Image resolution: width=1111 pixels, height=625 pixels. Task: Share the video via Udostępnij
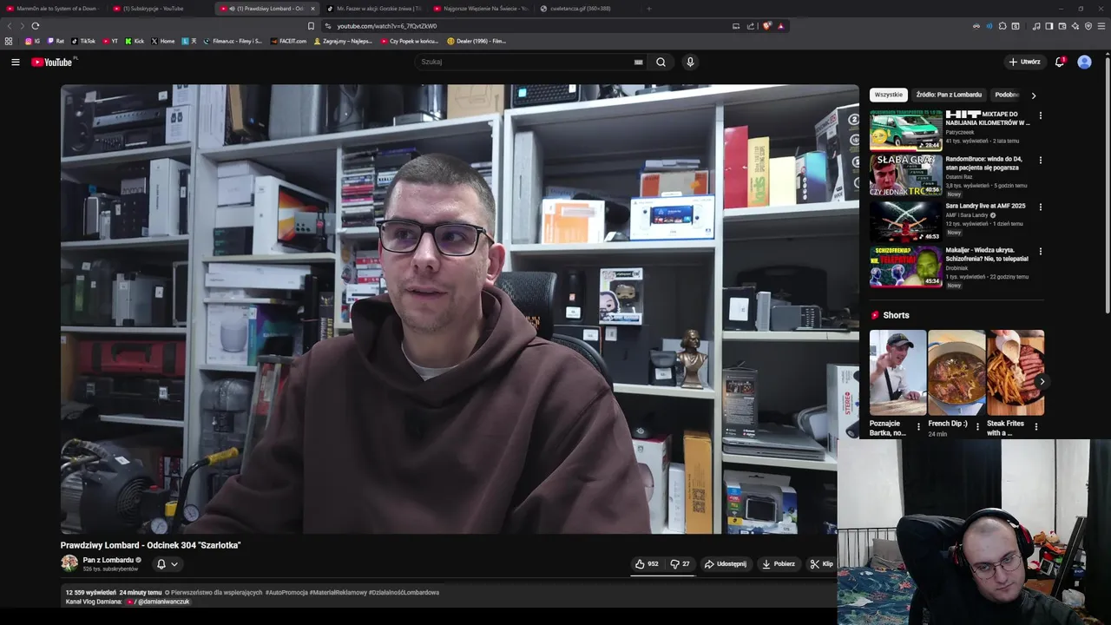pos(726,563)
